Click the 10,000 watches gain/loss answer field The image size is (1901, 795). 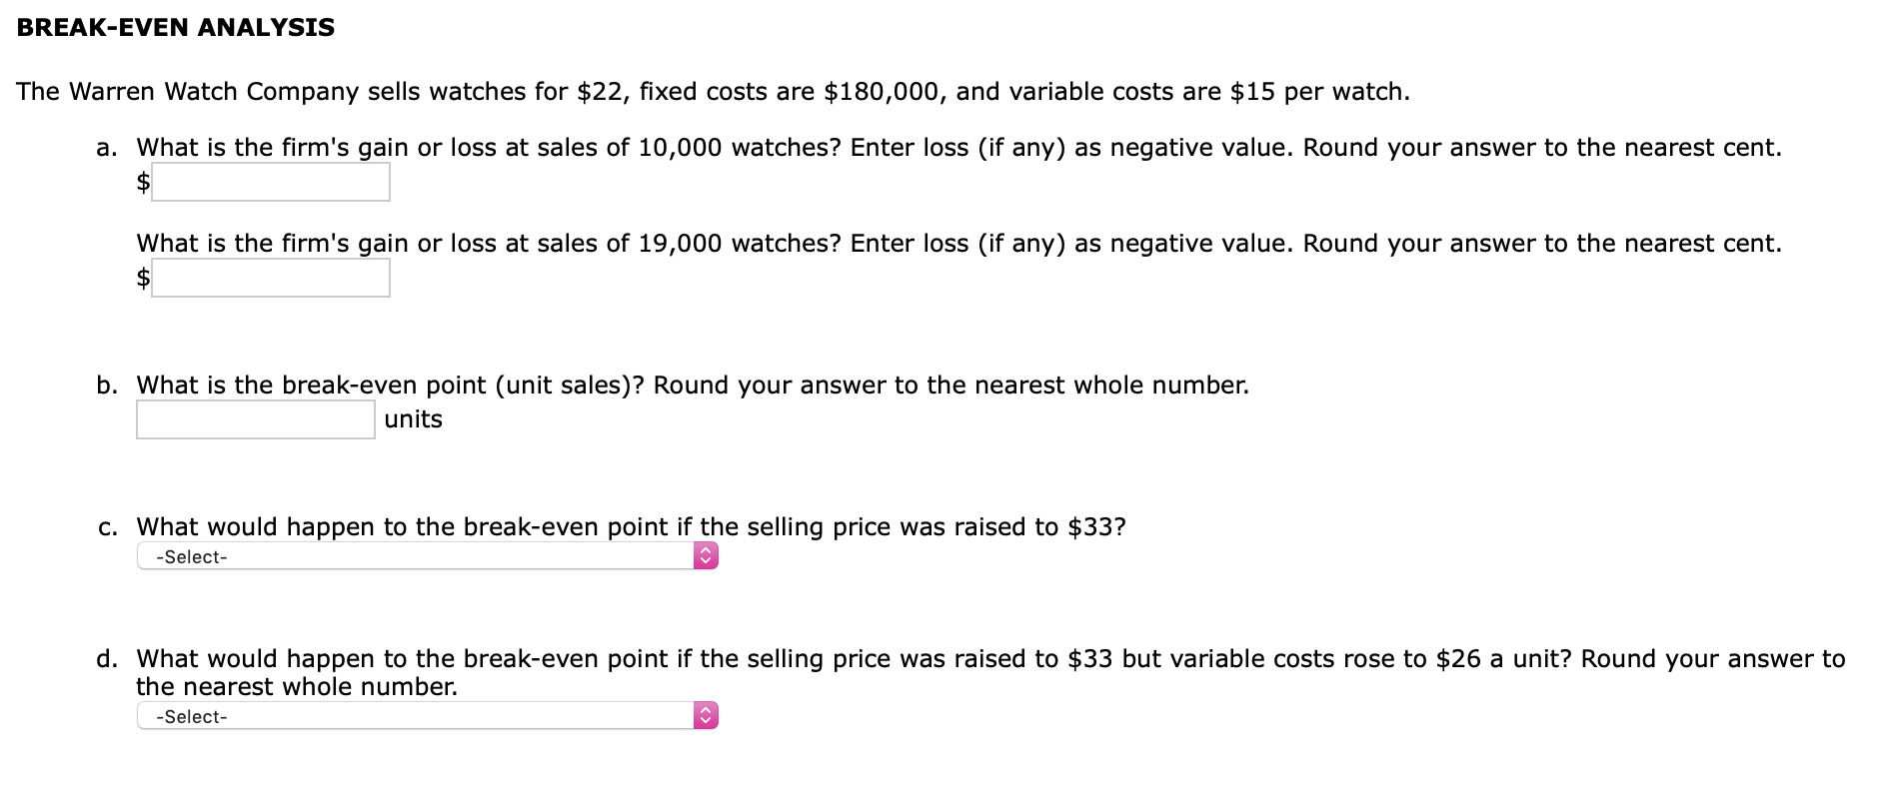[x=271, y=182]
